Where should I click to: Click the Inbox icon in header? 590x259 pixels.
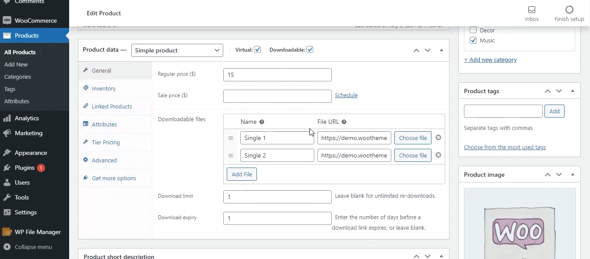coord(532,10)
